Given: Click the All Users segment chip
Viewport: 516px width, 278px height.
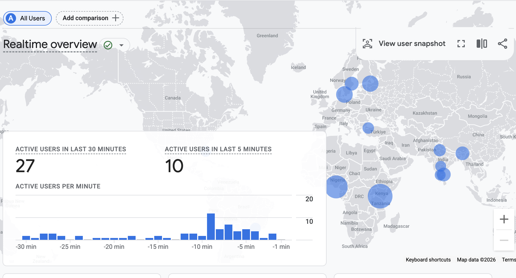Looking at the screenshot, I should 27,18.
